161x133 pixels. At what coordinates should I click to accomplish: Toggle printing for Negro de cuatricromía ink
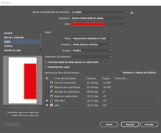click(47, 96)
